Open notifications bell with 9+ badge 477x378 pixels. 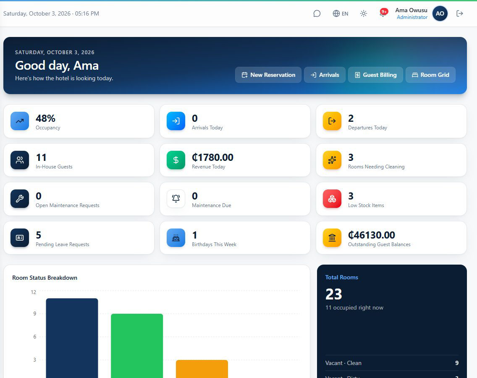[x=383, y=13]
